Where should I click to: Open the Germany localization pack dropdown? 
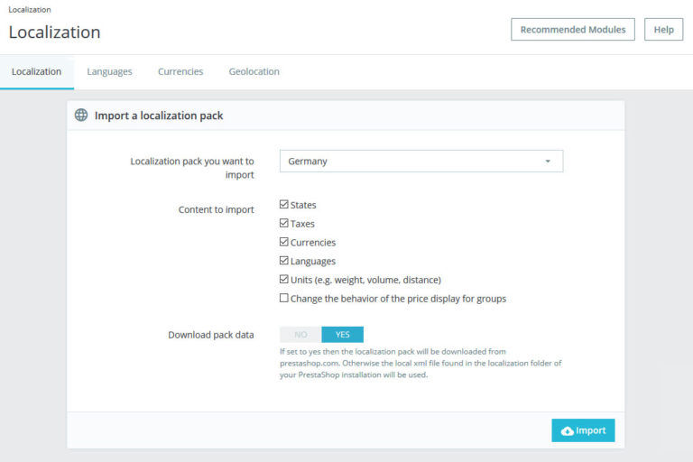click(x=421, y=162)
